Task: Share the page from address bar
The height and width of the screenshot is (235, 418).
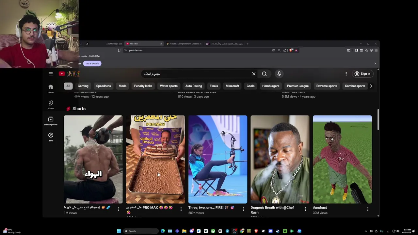Action: [x=285, y=50]
